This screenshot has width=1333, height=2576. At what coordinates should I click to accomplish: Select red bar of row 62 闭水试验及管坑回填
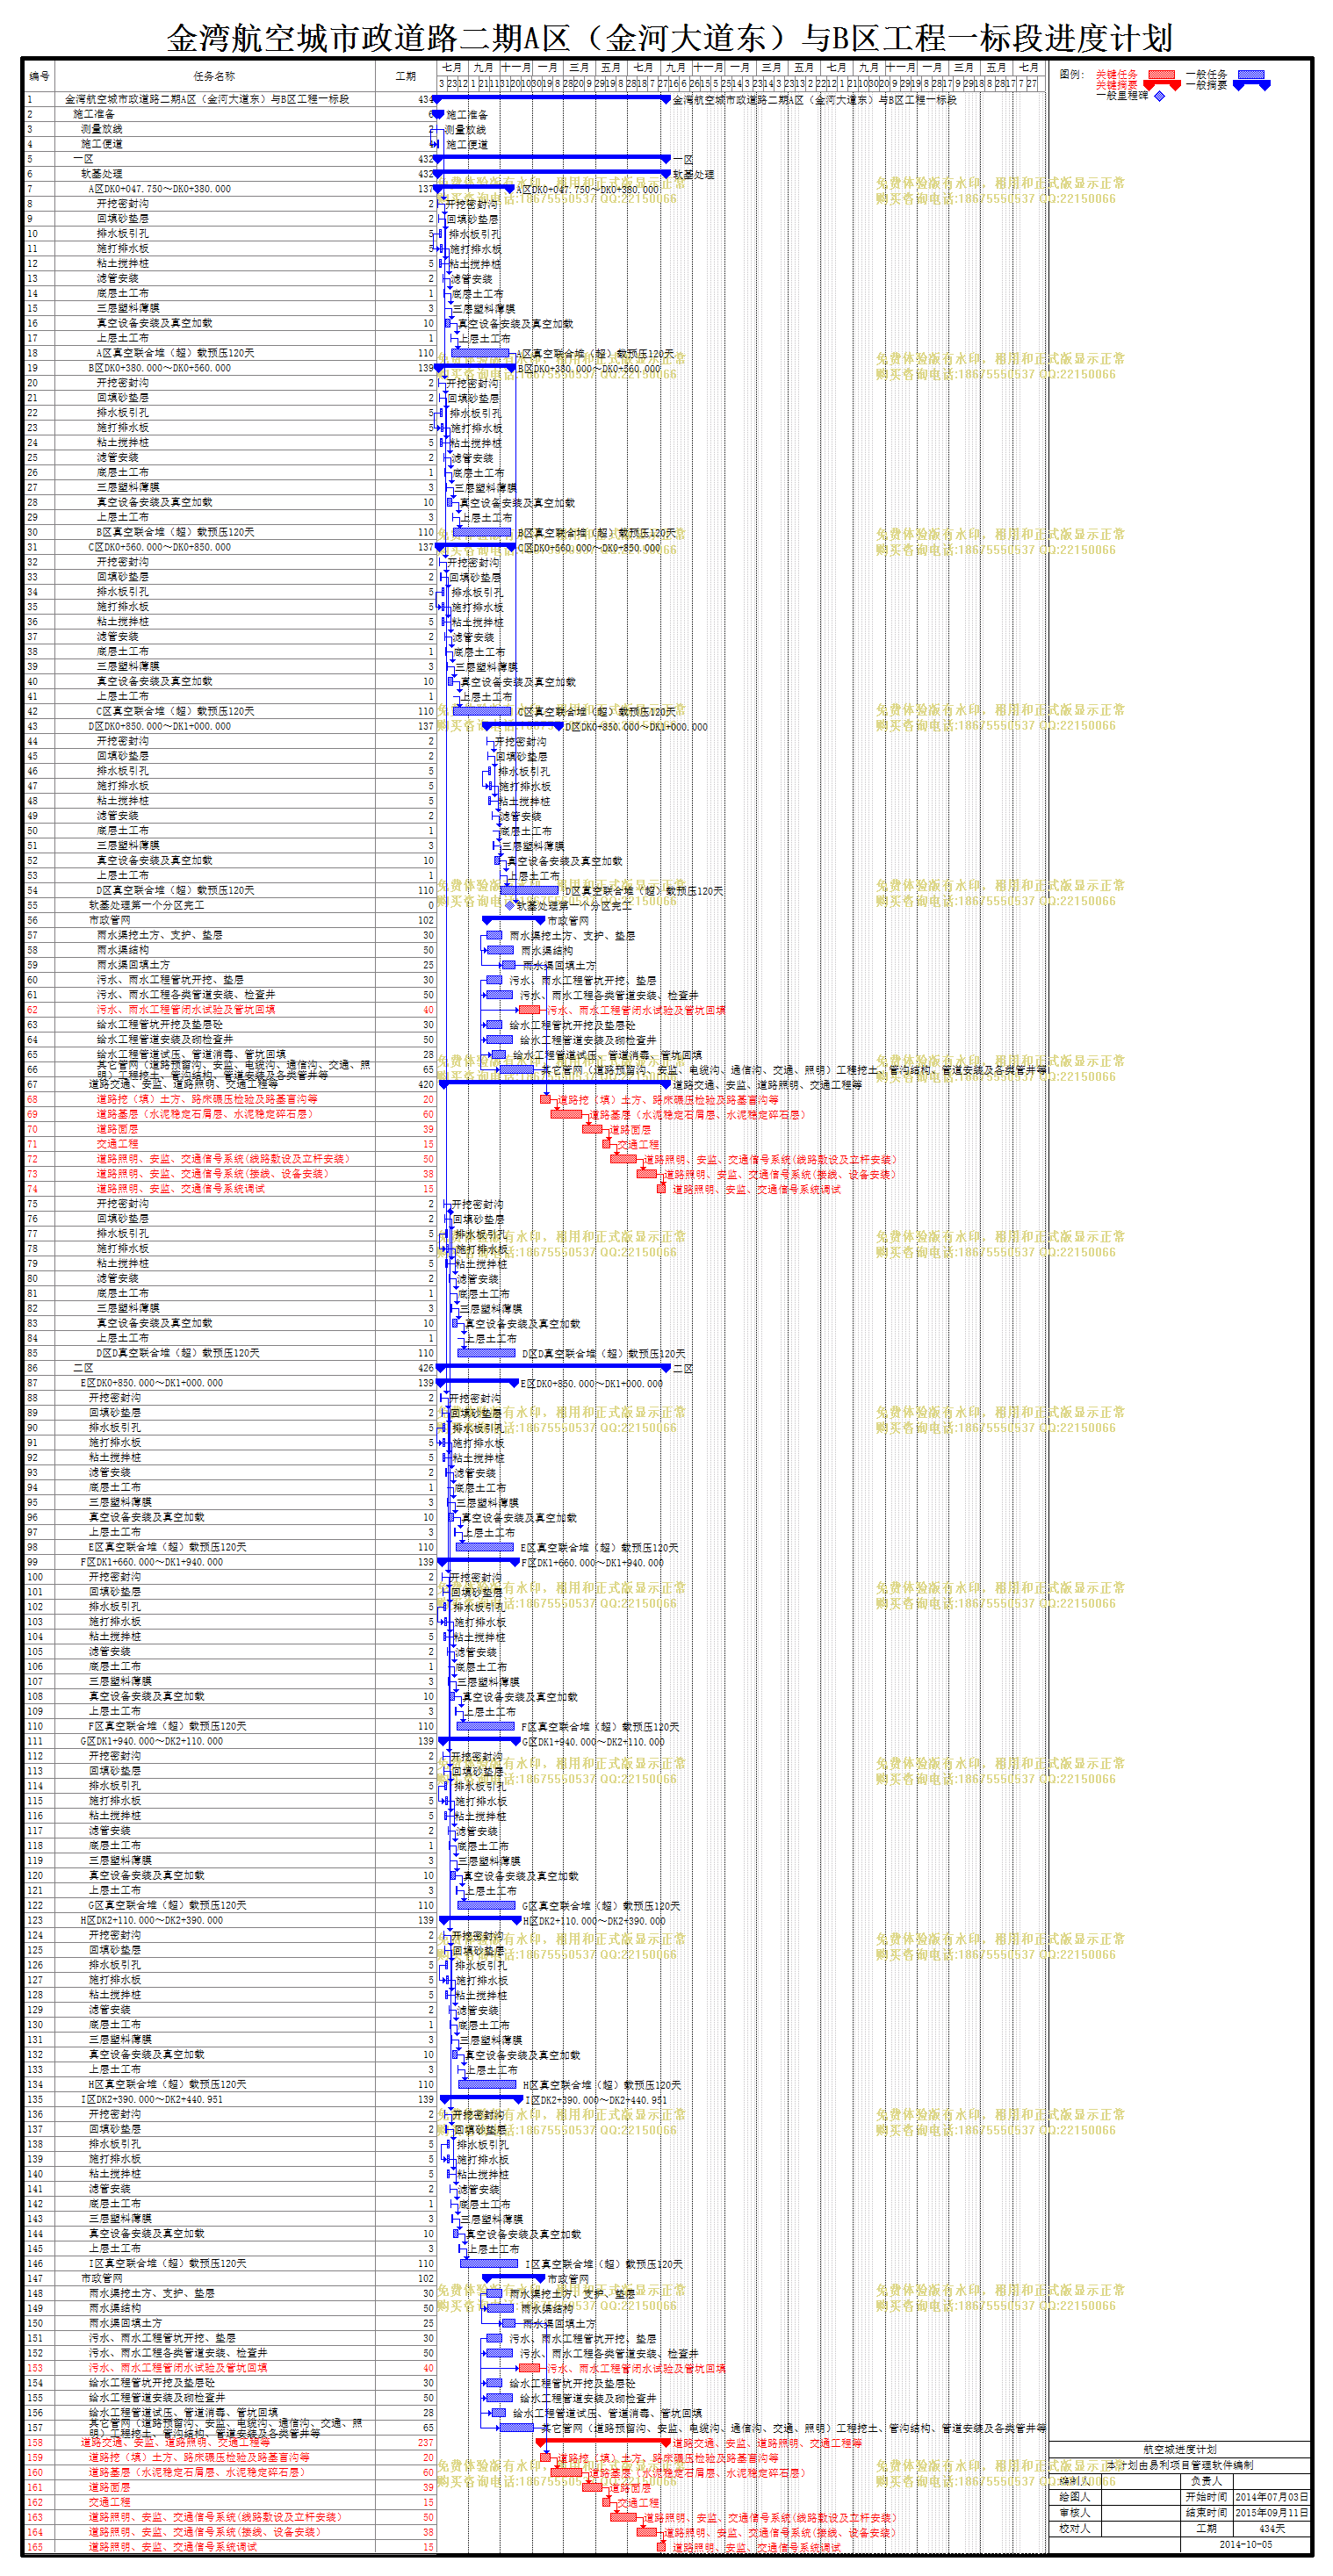[x=529, y=1010]
